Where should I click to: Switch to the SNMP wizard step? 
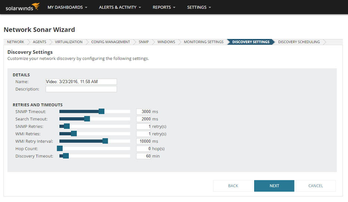[x=144, y=42]
